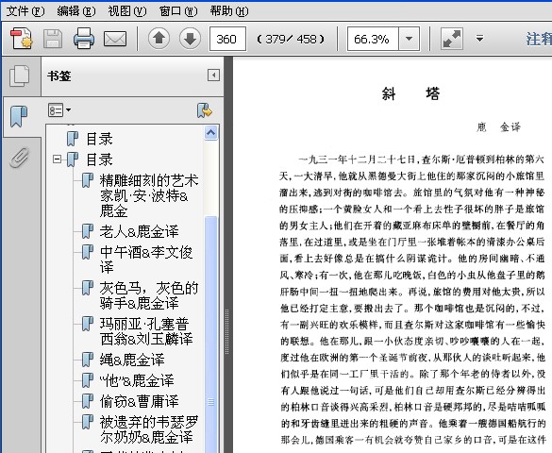Click the bookmark scrollbar up arrow
The width and height of the screenshot is (552, 453).
click(210, 133)
